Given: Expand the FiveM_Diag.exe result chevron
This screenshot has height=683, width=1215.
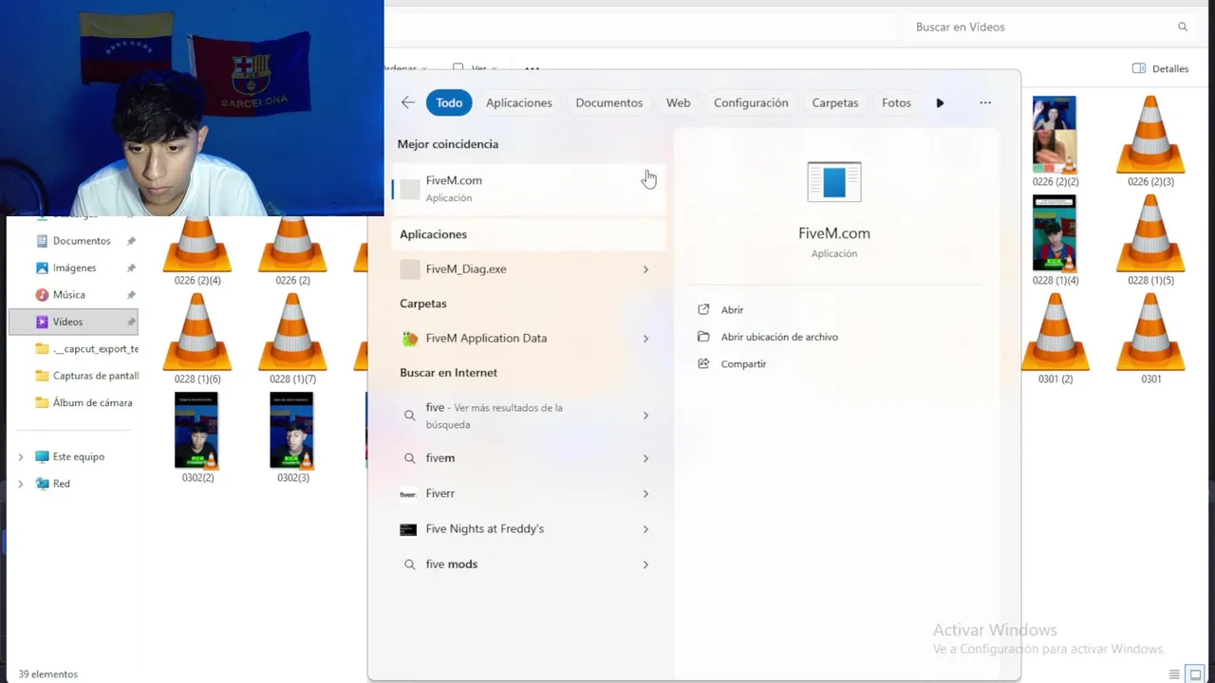Looking at the screenshot, I should point(645,269).
